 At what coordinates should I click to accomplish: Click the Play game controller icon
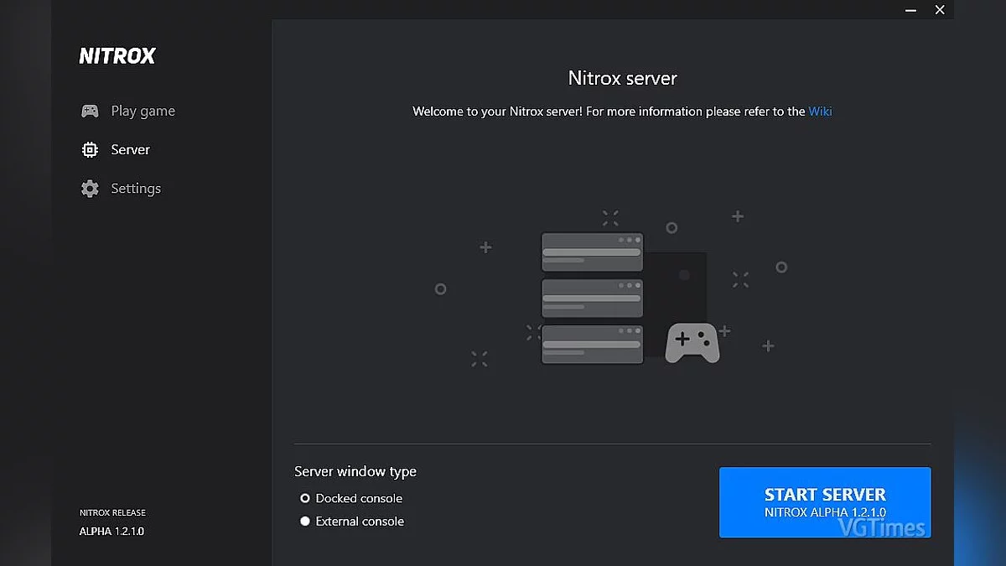point(90,111)
